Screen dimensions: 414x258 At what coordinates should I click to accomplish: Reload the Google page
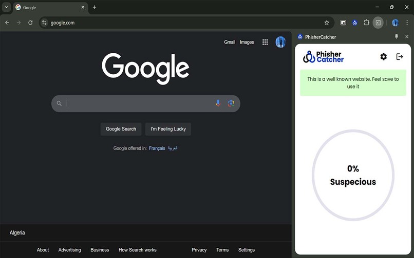[x=30, y=23]
